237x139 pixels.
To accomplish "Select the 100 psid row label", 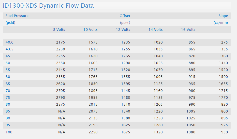I will coord(9,132).
